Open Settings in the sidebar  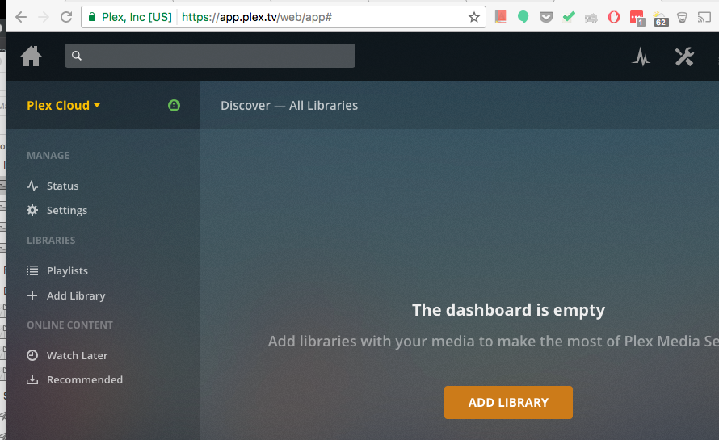point(67,211)
